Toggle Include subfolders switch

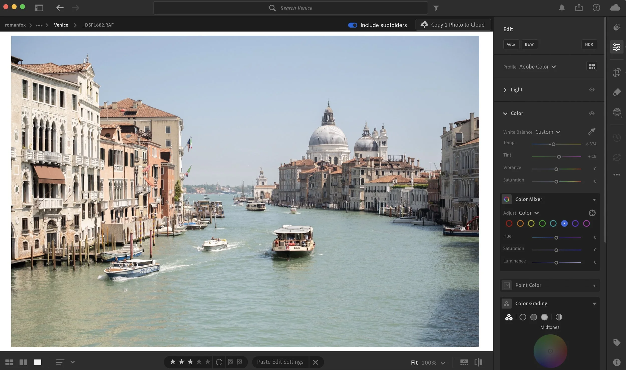tap(353, 25)
